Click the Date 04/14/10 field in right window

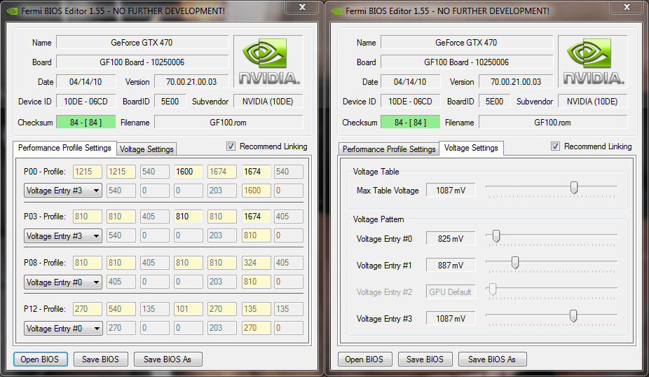[410, 81]
